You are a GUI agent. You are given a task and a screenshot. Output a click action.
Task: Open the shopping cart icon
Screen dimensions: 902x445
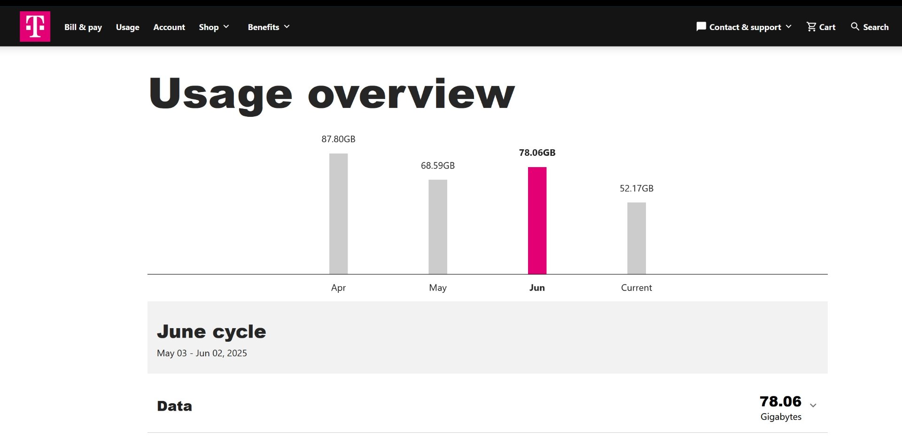pos(811,27)
